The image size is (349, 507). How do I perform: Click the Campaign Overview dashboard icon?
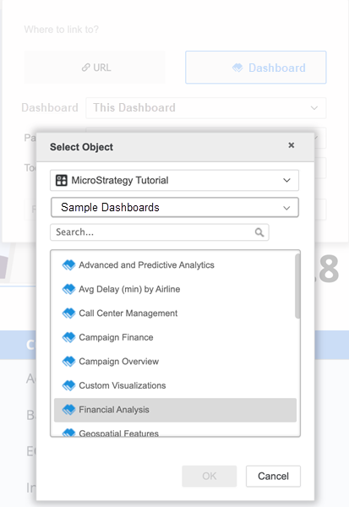point(68,362)
